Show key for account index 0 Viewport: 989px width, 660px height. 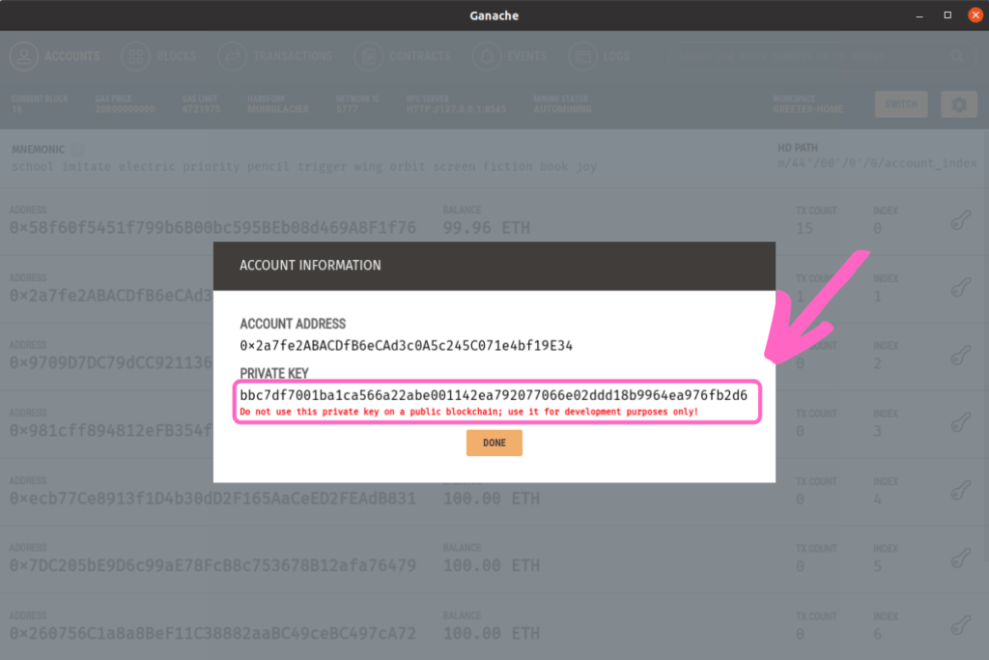pyautogui.click(x=961, y=221)
